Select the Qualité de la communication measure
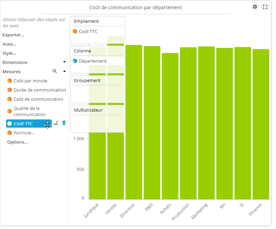The image size is (276, 229). click(30, 111)
